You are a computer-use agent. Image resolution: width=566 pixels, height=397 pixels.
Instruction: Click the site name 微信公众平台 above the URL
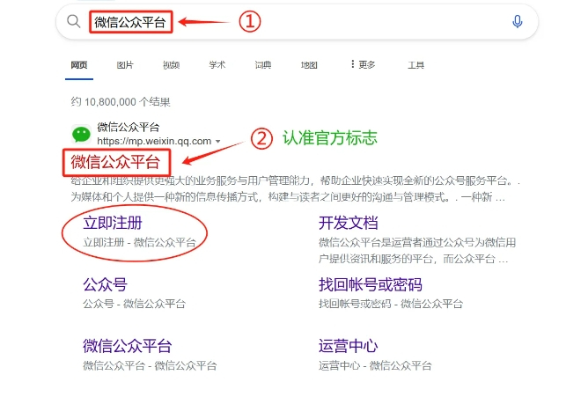click(129, 127)
